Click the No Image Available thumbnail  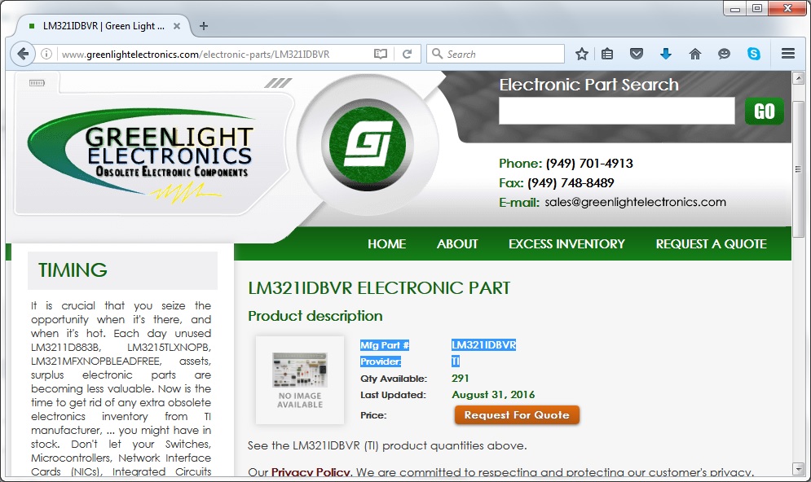point(300,380)
